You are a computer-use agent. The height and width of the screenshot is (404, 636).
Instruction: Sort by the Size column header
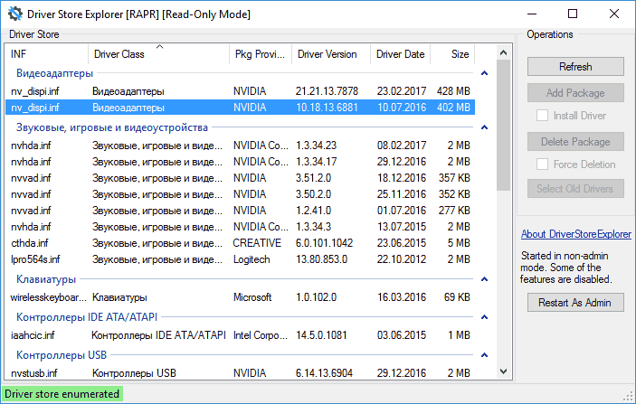click(x=452, y=54)
